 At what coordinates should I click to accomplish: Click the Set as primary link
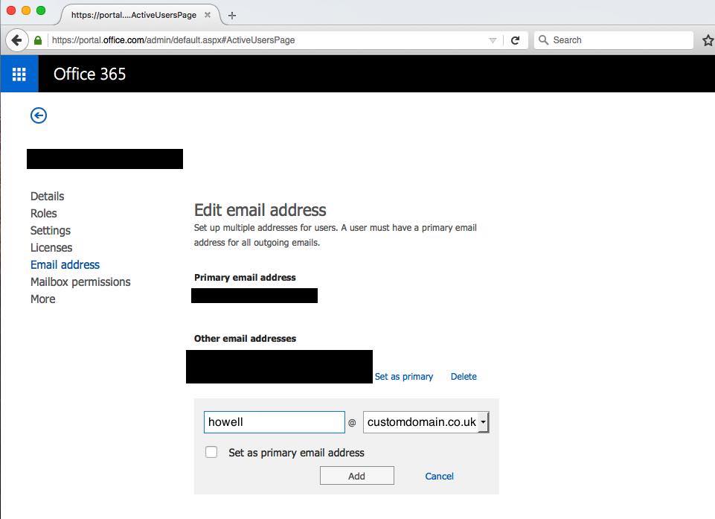(x=404, y=377)
